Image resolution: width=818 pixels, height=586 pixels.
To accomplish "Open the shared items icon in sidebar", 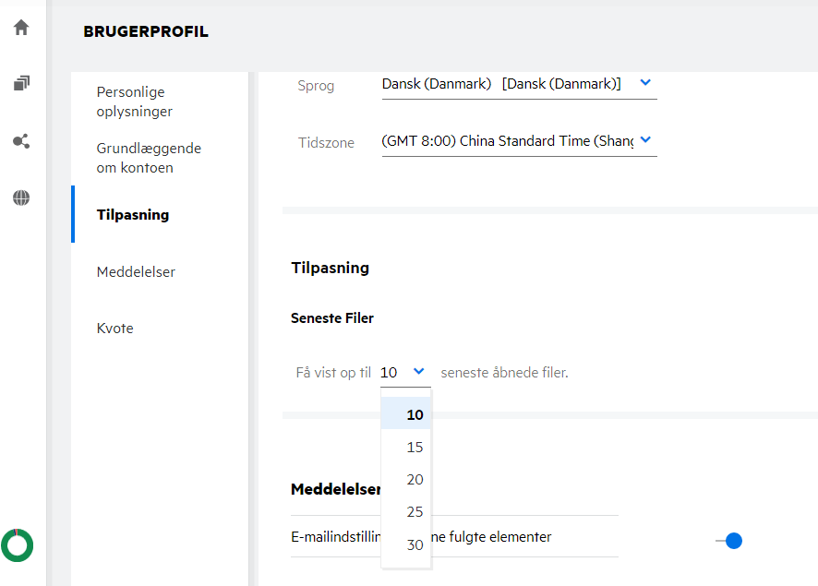I will [21, 141].
